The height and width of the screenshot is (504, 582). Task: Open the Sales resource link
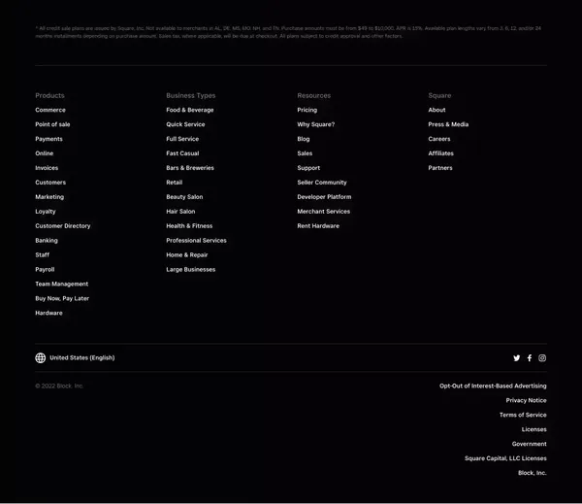(x=305, y=153)
